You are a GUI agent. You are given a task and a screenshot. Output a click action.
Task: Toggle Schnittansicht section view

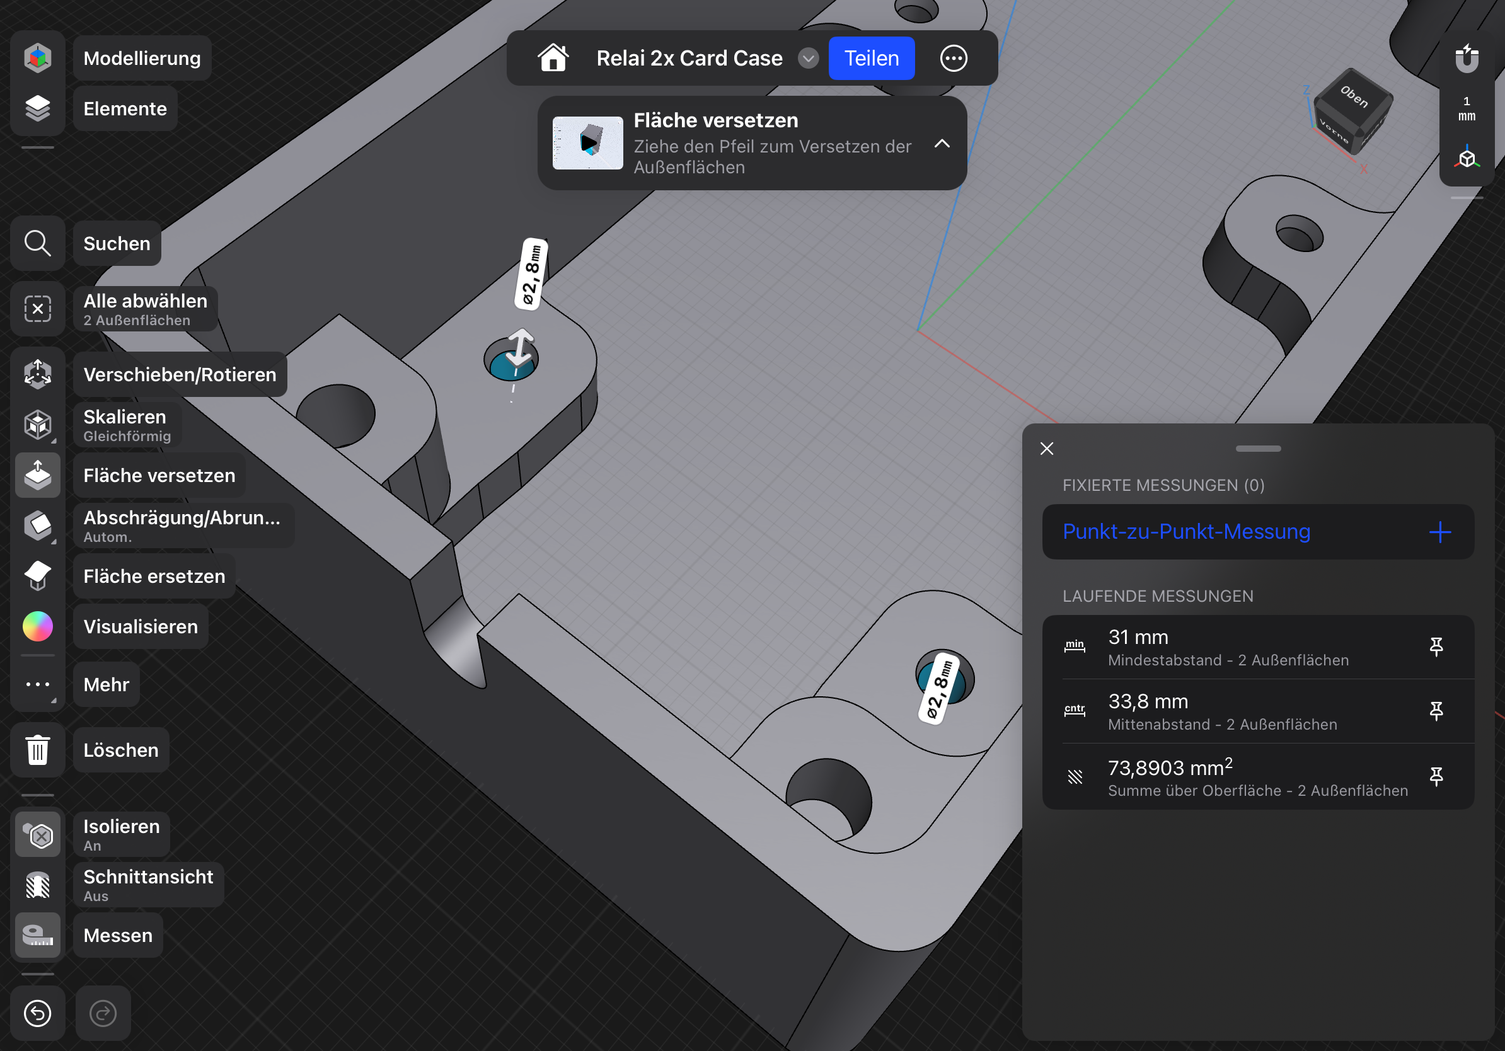pos(38,885)
